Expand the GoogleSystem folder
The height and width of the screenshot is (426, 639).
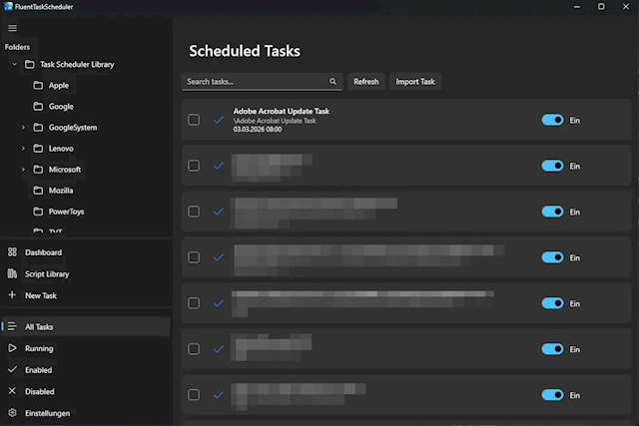[23, 128]
